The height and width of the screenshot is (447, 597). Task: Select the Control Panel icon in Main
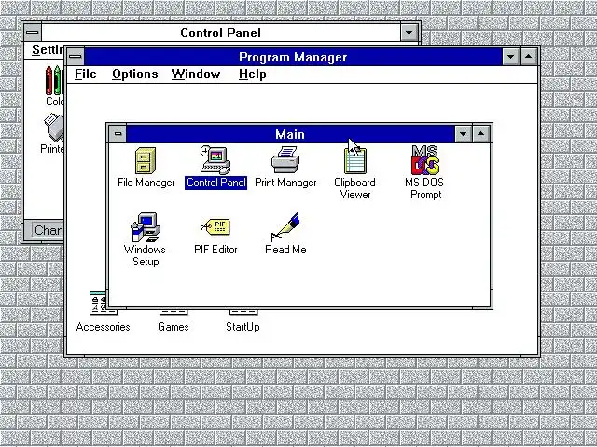click(215, 168)
